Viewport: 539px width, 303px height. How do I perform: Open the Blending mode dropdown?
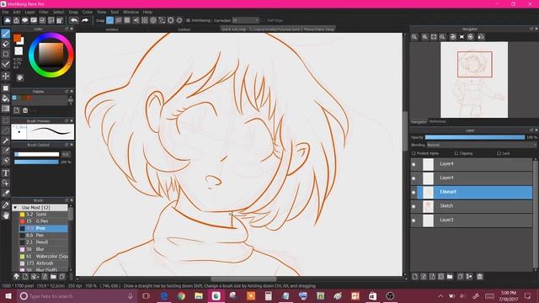481,145
